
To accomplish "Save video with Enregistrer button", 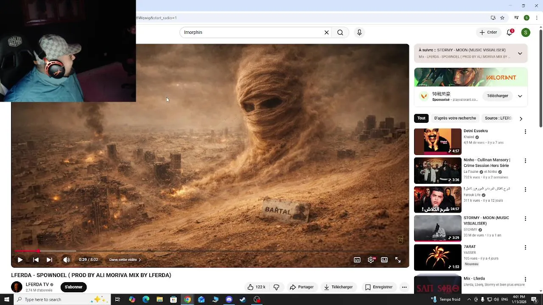I will (x=379, y=287).
